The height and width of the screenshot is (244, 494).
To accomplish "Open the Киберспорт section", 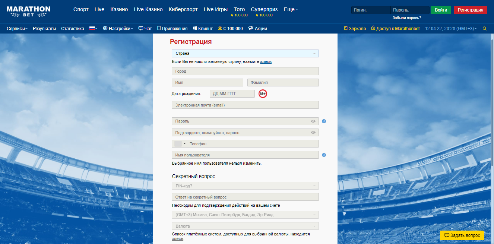I will coord(183,10).
